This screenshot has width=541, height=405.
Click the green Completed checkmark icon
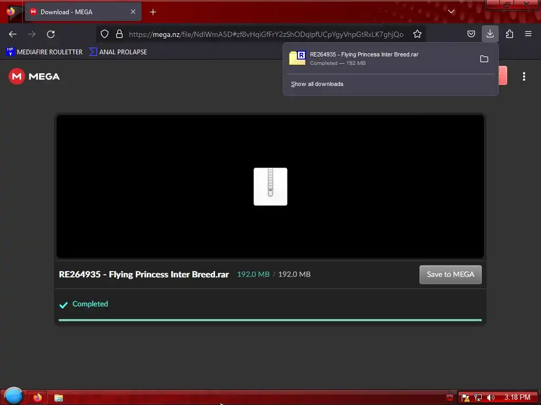click(x=63, y=305)
